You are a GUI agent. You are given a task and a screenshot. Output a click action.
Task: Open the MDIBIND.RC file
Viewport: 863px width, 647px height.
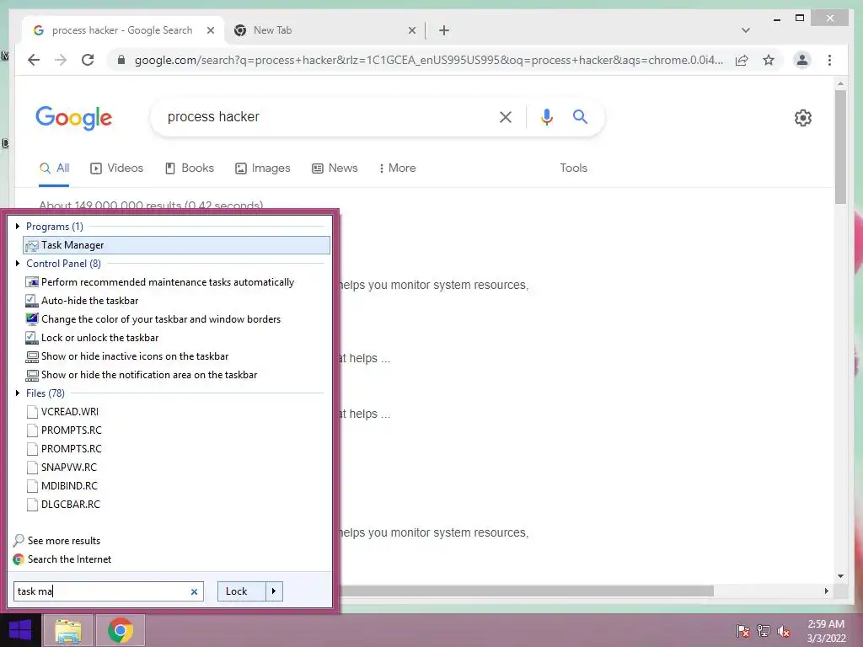(69, 486)
